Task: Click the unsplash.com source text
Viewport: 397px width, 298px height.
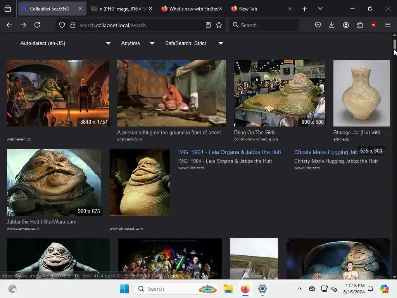Action: (x=129, y=139)
